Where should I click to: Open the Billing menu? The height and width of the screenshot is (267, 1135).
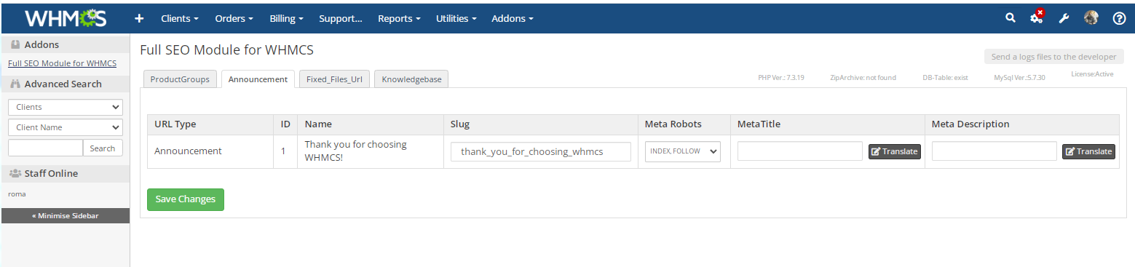(286, 18)
